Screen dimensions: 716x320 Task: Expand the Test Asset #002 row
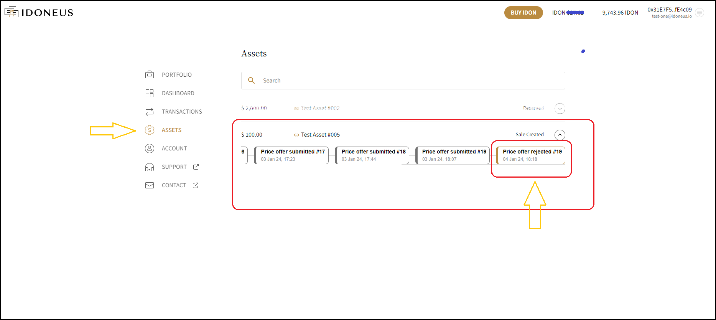[560, 109]
